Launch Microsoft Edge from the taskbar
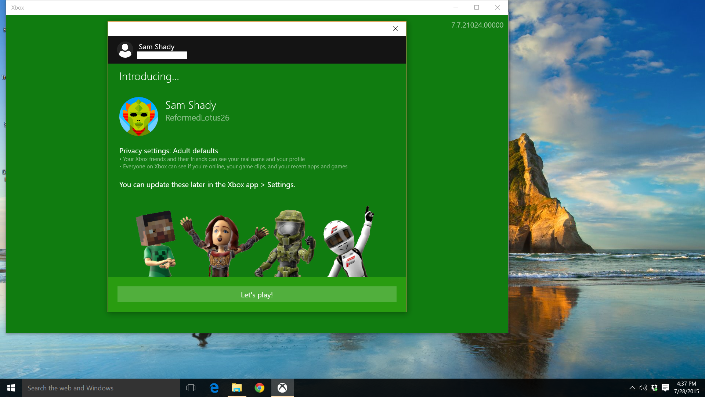The width and height of the screenshot is (705, 397). [214, 388]
